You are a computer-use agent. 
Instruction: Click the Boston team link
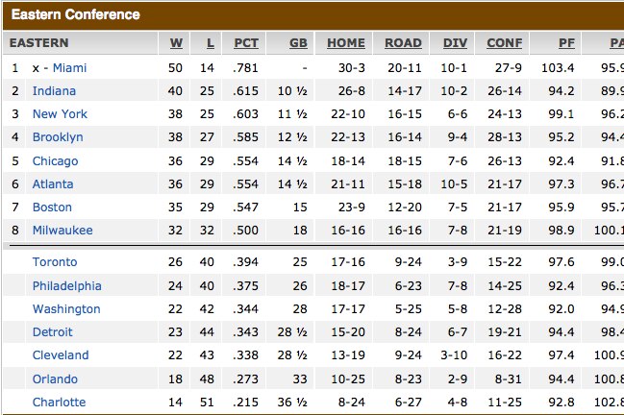pyautogui.click(x=52, y=207)
